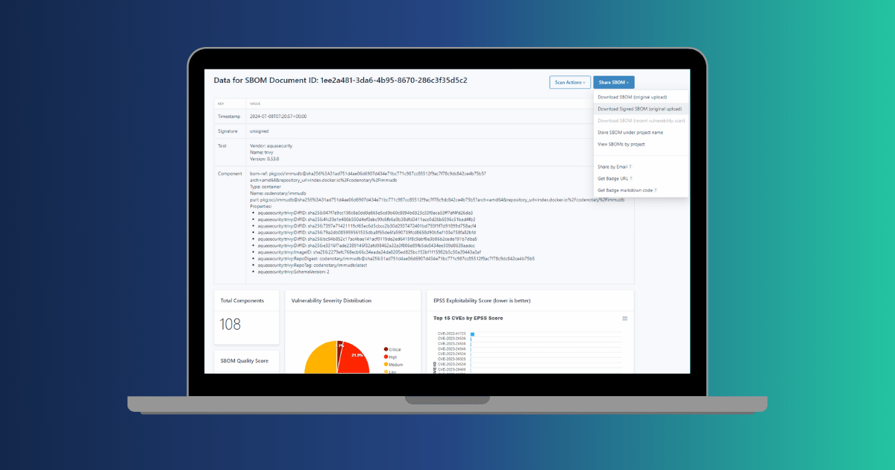Open View SBOMs by project
The width and height of the screenshot is (895, 470).
[x=621, y=144]
